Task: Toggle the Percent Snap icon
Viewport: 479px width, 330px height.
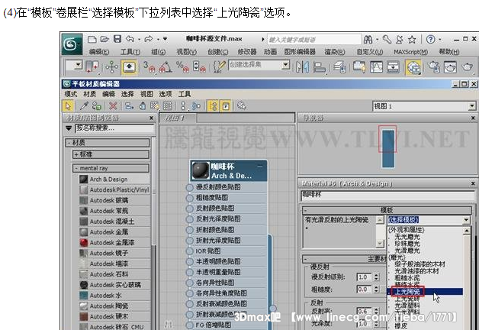Action: (x=182, y=67)
